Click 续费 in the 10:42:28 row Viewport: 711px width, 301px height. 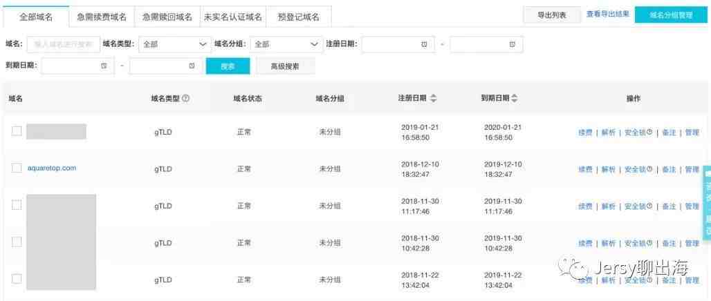click(x=585, y=244)
